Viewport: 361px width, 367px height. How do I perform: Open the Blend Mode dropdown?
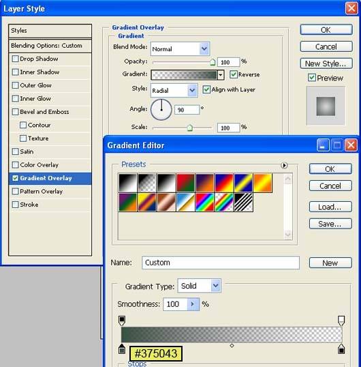point(180,48)
